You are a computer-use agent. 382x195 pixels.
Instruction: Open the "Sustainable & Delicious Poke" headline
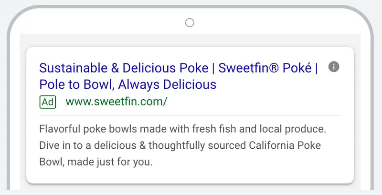(124, 68)
